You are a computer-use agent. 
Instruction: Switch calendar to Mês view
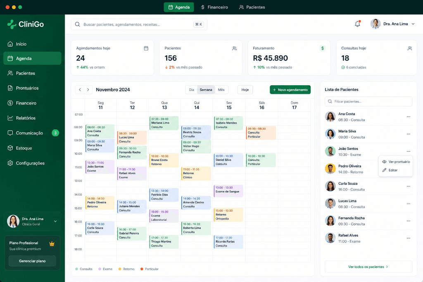tap(221, 90)
